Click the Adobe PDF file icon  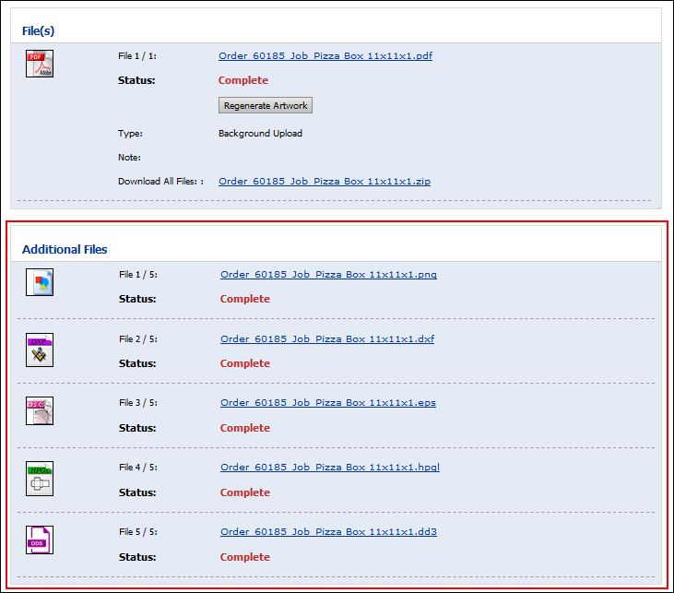(x=40, y=64)
